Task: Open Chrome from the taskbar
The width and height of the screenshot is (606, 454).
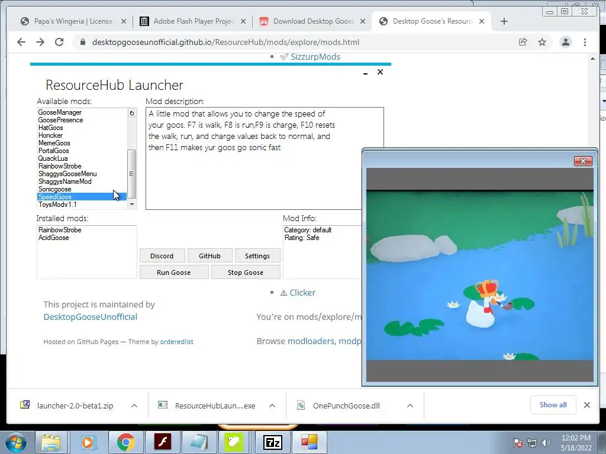Action: click(x=125, y=442)
